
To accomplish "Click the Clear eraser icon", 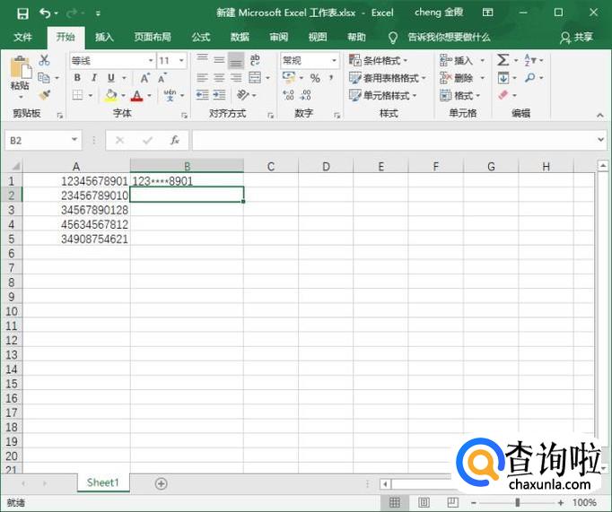I will coord(503,95).
